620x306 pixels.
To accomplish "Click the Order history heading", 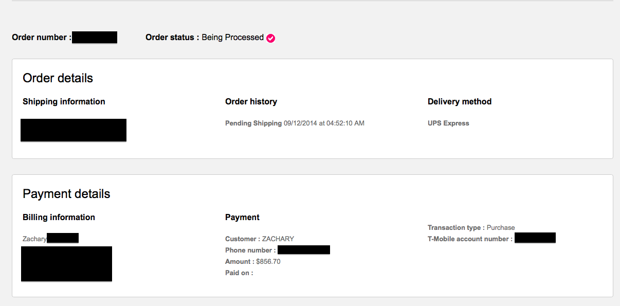I will [x=251, y=102].
